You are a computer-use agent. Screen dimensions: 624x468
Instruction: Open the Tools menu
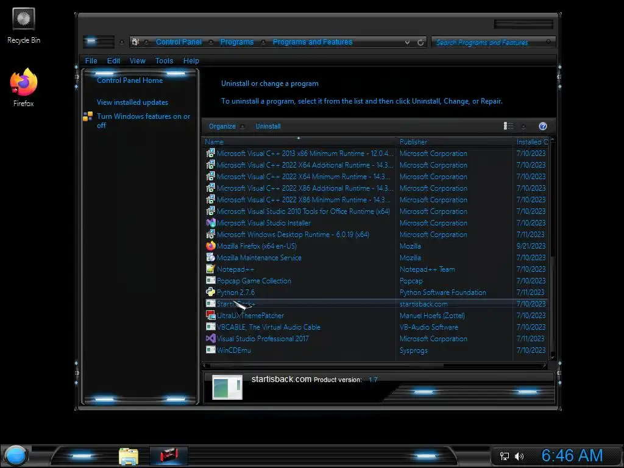[x=164, y=60]
